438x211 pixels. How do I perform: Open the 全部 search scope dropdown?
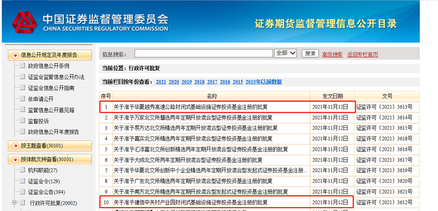pyautogui.click(x=285, y=53)
